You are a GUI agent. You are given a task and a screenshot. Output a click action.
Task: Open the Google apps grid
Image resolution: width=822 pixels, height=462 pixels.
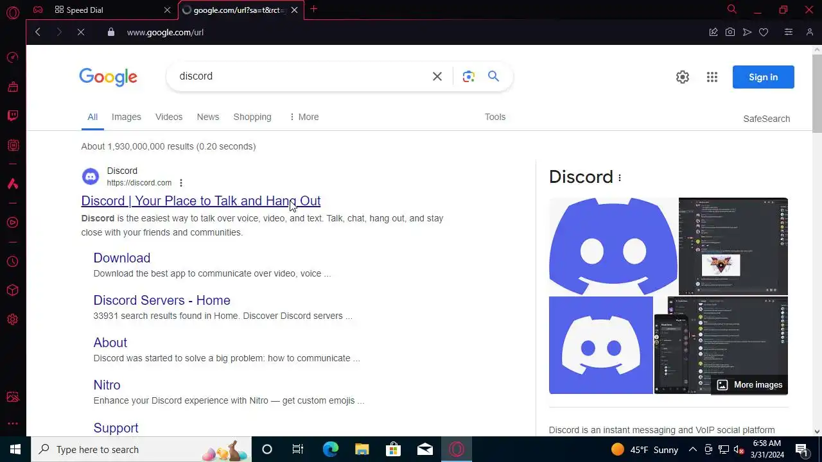point(712,77)
